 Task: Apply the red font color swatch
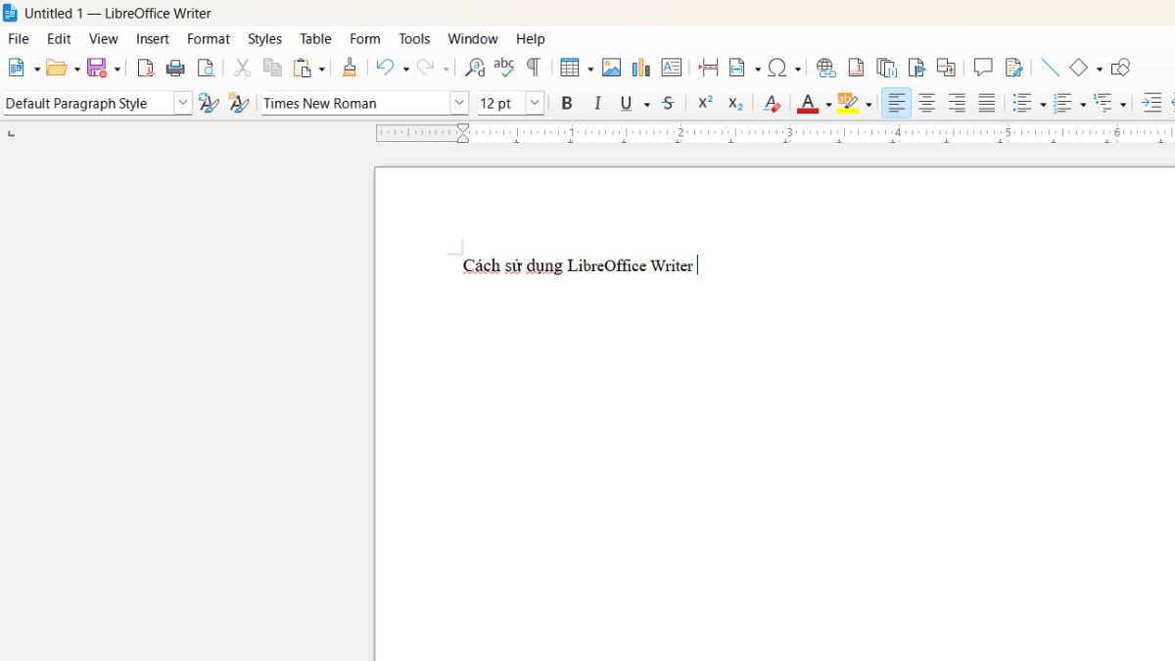pos(808,103)
